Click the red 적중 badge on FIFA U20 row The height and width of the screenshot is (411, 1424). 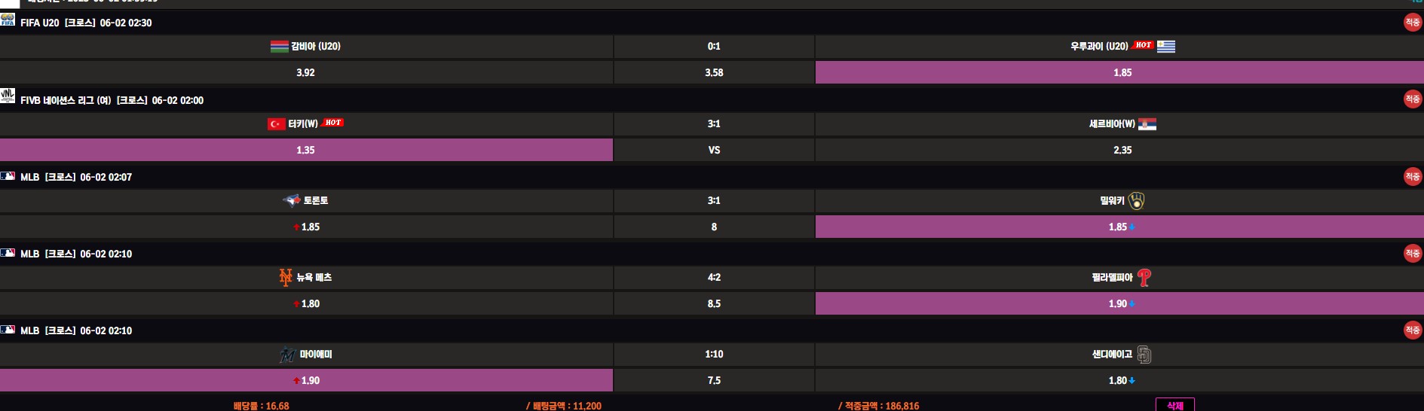click(x=1412, y=23)
